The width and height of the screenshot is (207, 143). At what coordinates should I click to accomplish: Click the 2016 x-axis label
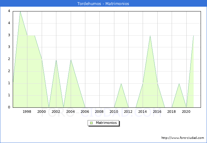pos(157,112)
